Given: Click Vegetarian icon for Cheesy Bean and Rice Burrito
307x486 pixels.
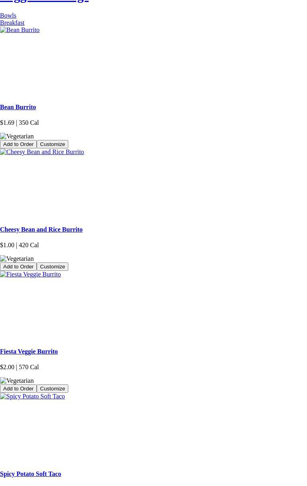Looking at the screenshot, I should (17, 259).
